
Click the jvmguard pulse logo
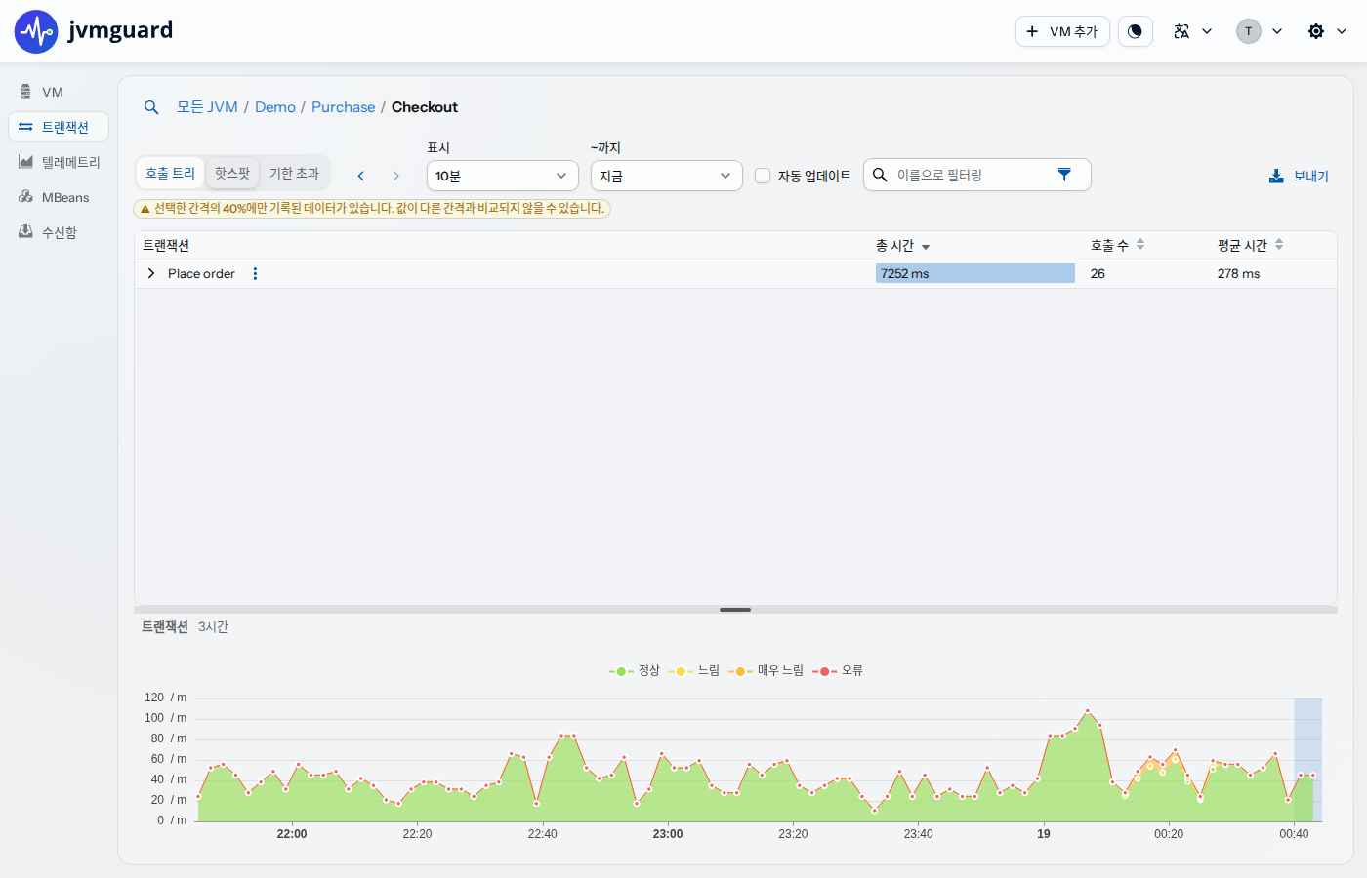click(36, 31)
